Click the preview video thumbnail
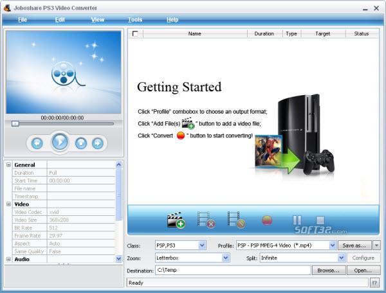Screen dimensions: 386x293 tap(64, 72)
